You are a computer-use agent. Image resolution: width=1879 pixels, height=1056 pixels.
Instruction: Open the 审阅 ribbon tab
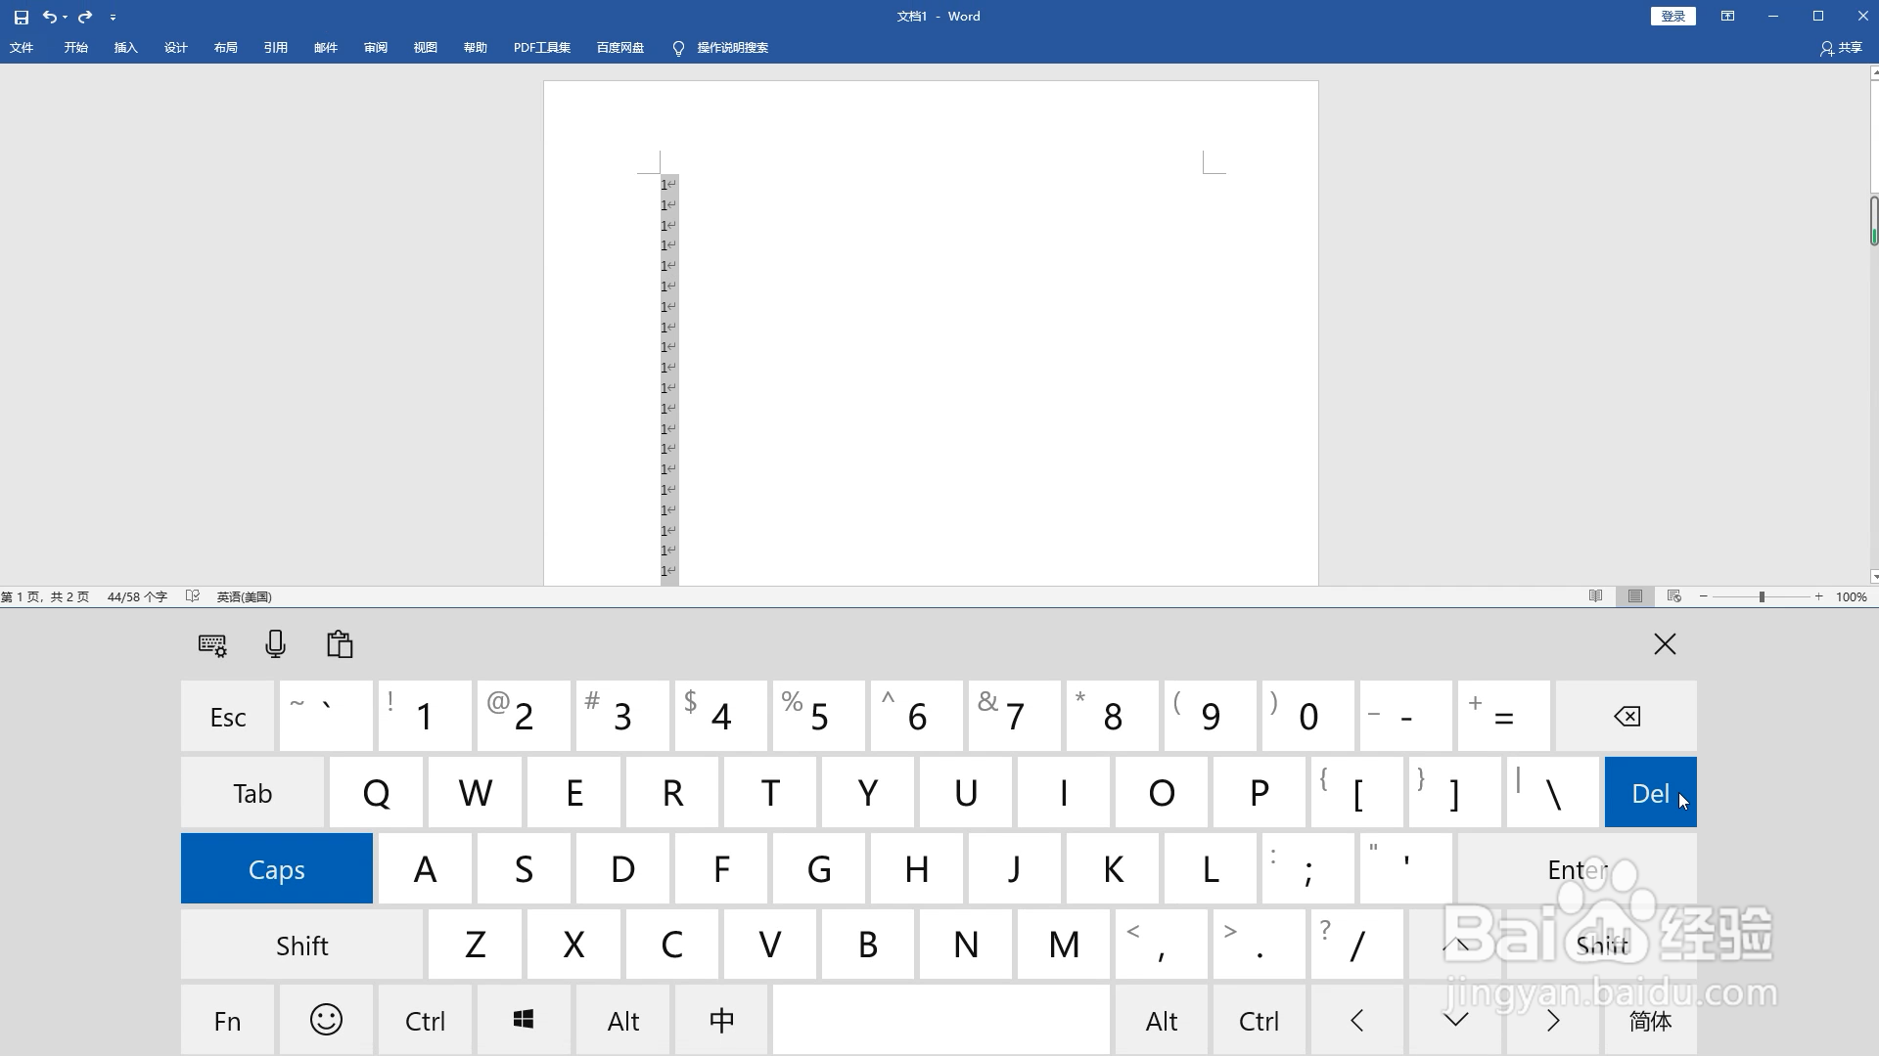click(375, 48)
